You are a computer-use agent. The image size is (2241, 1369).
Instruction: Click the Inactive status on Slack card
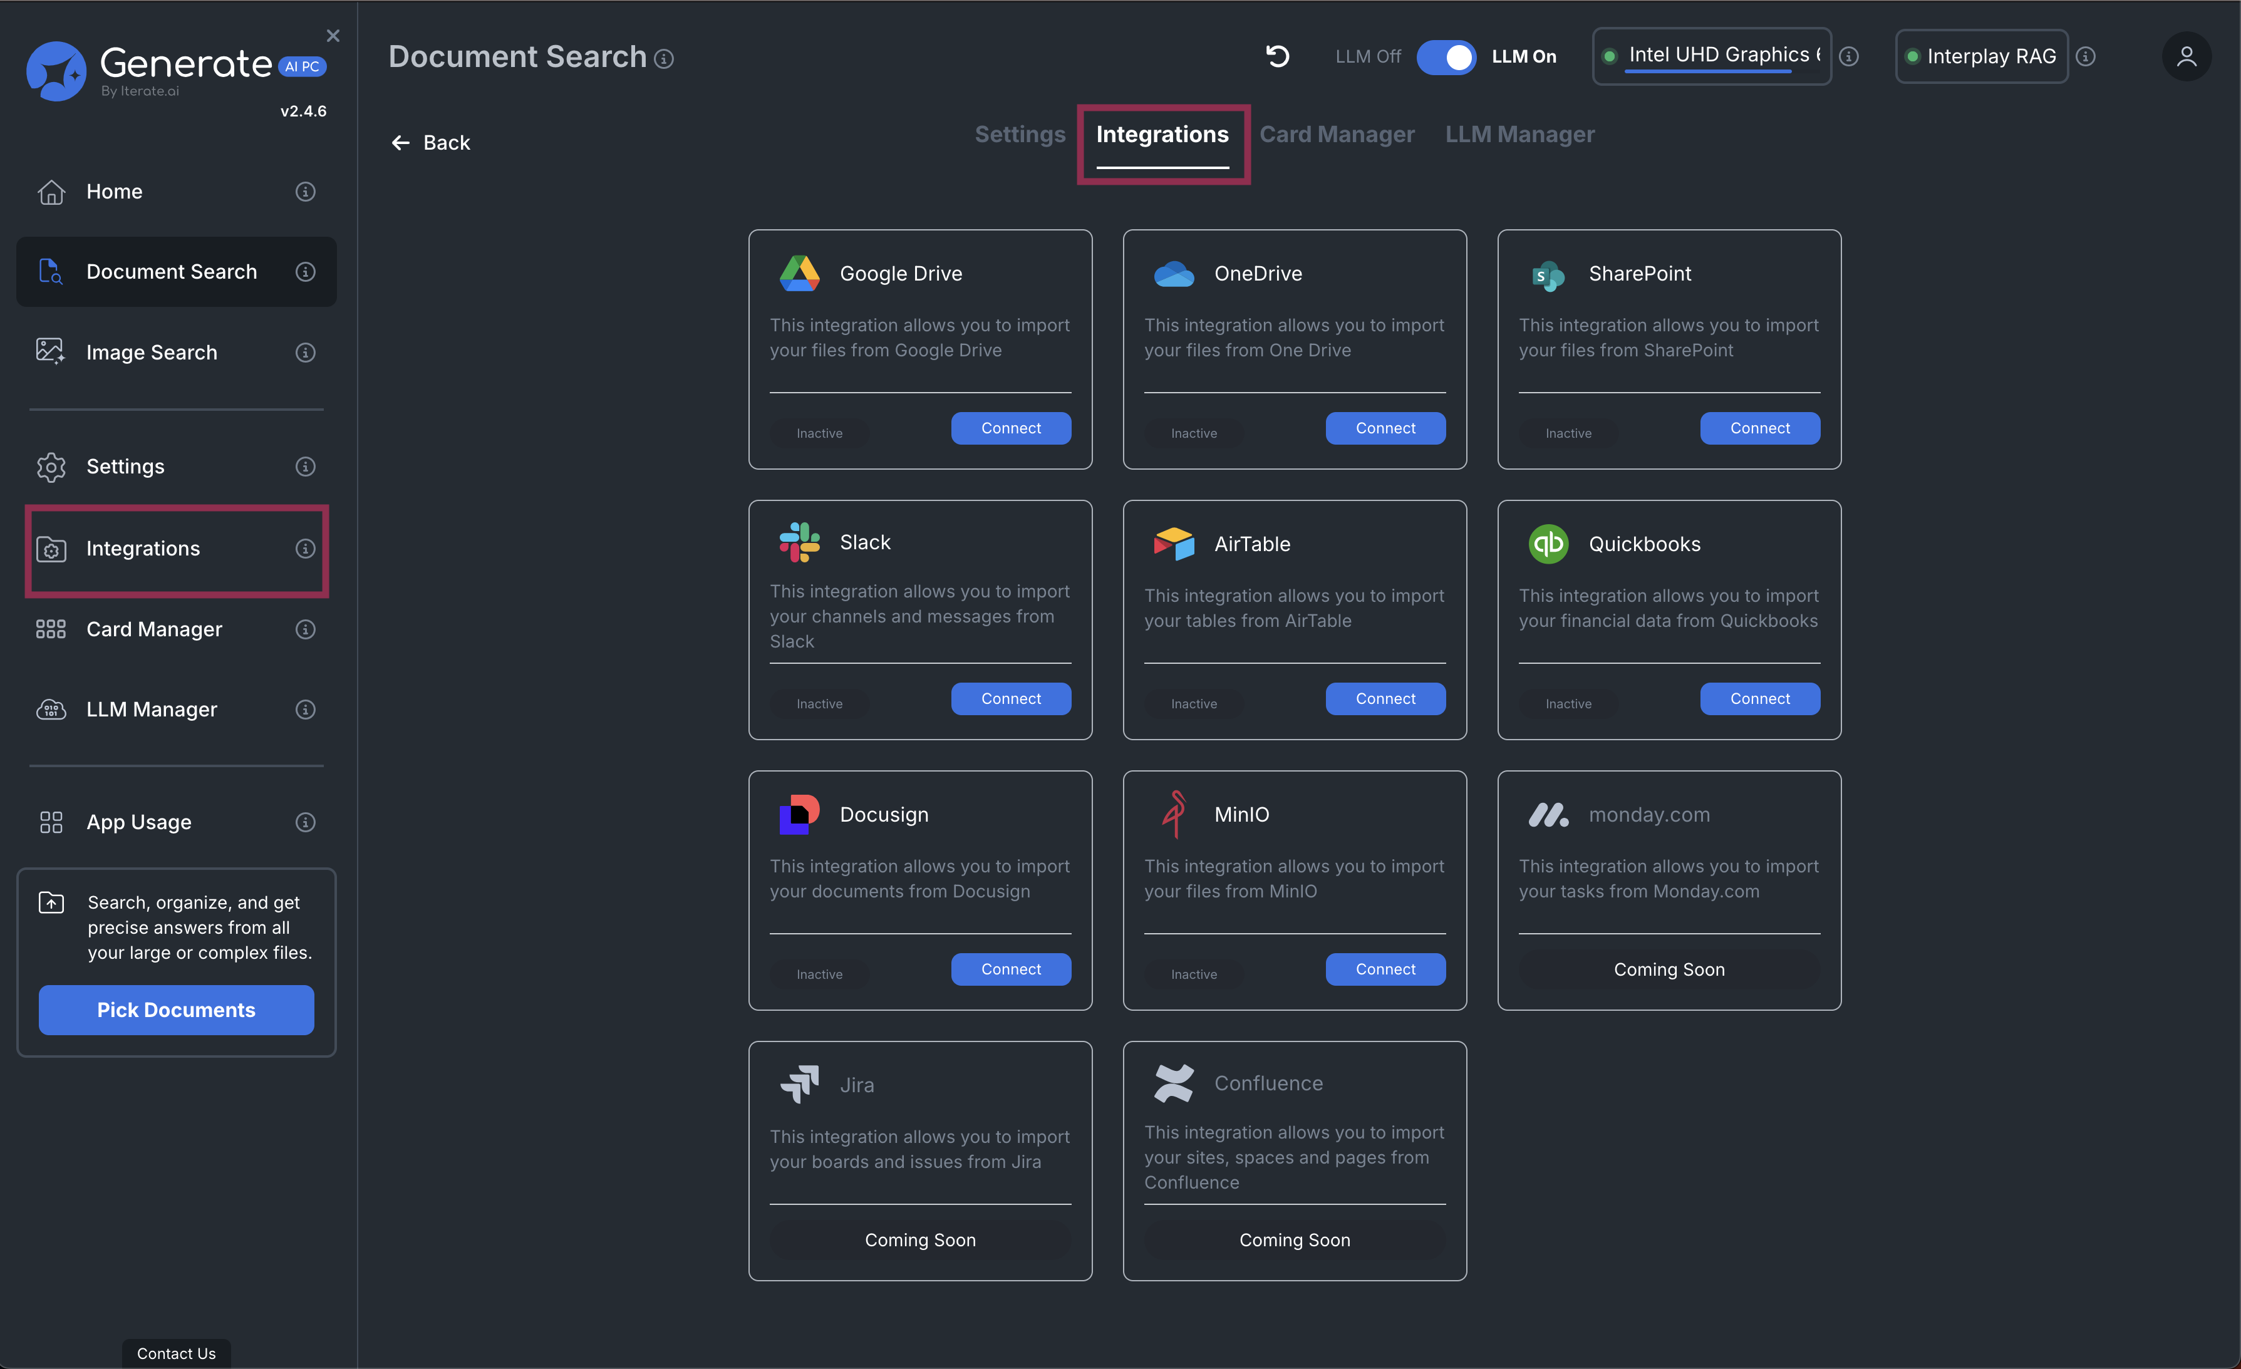[x=819, y=704]
